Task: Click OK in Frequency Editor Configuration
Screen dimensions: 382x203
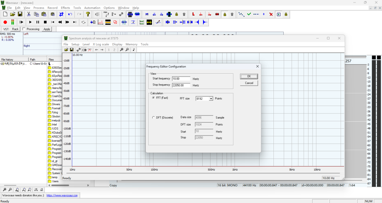Action: tap(249, 76)
